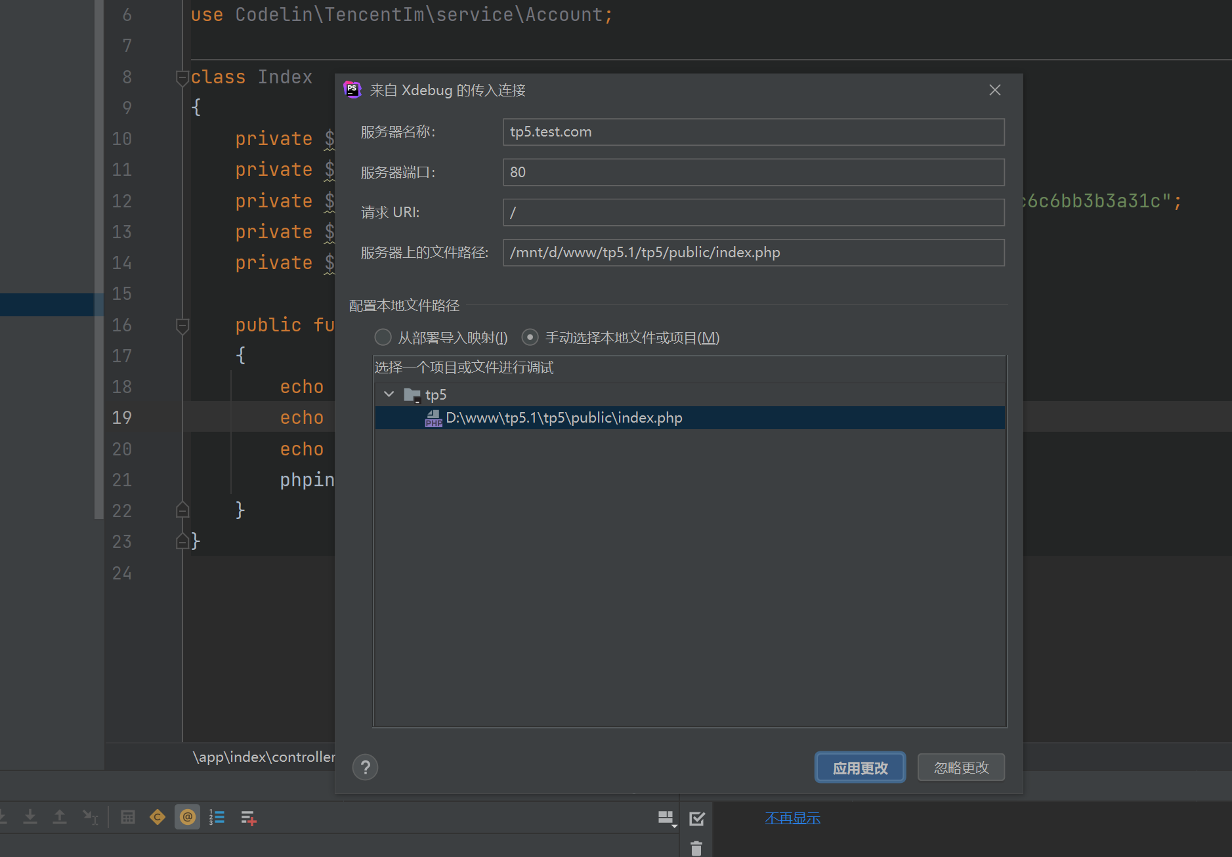The height and width of the screenshot is (857, 1232).
Task: Click line number 24 in gutter
Action: (x=121, y=573)
